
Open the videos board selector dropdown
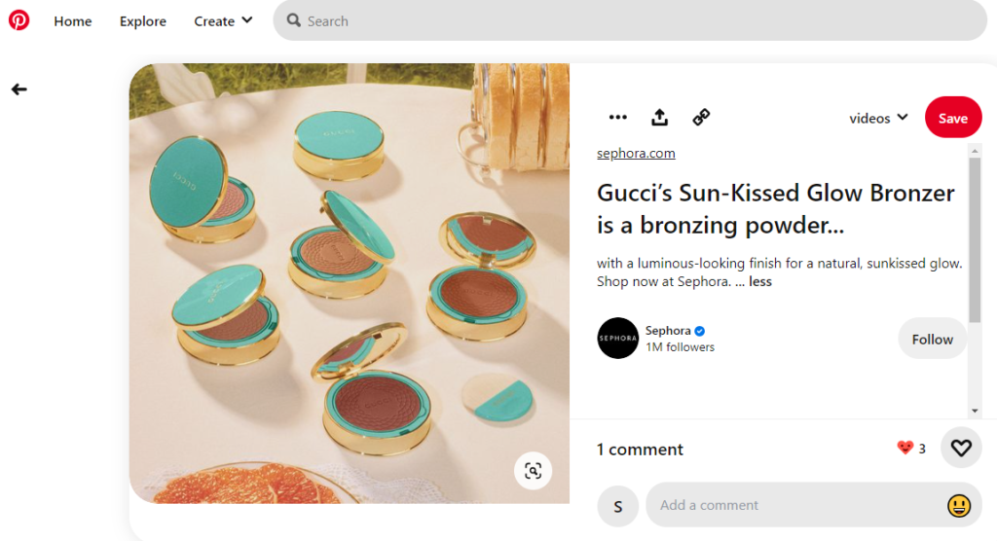coord(878,118)
